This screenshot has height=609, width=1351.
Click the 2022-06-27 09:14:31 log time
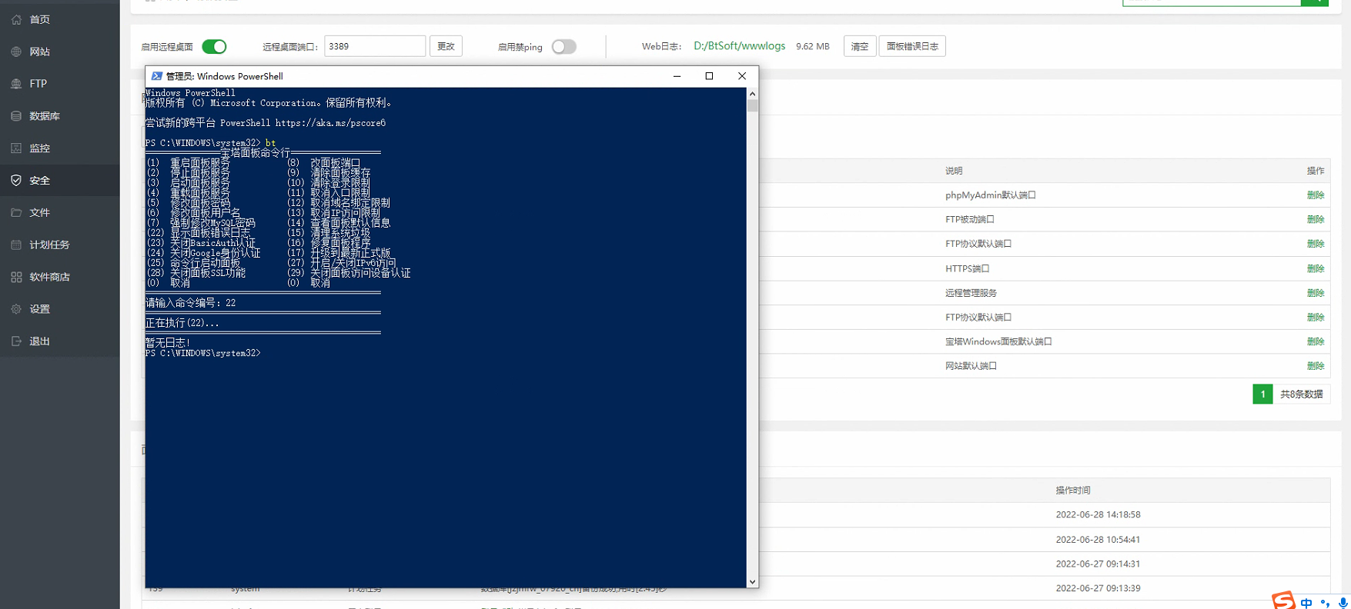click(1098, 564)
